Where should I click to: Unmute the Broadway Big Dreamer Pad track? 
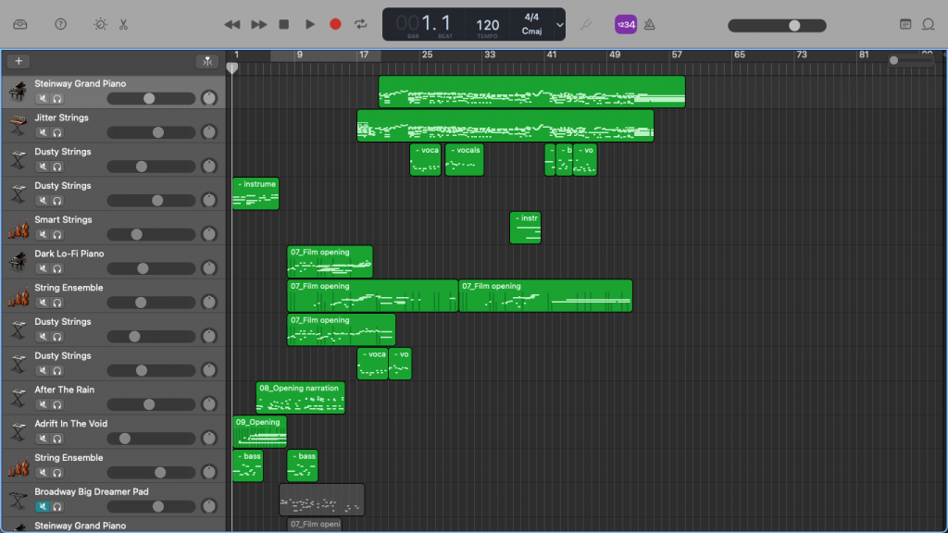[x=42, y=506]
